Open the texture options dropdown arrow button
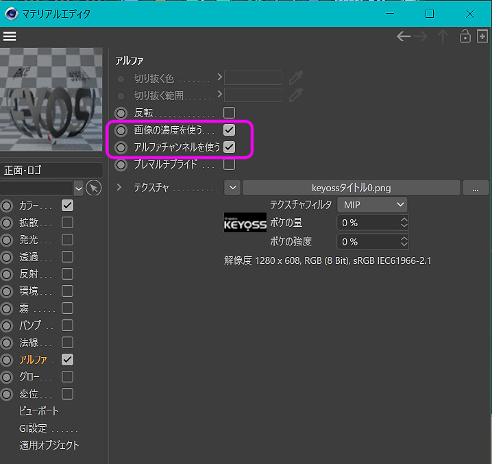492x464 pixels. (x=232, y=187)
